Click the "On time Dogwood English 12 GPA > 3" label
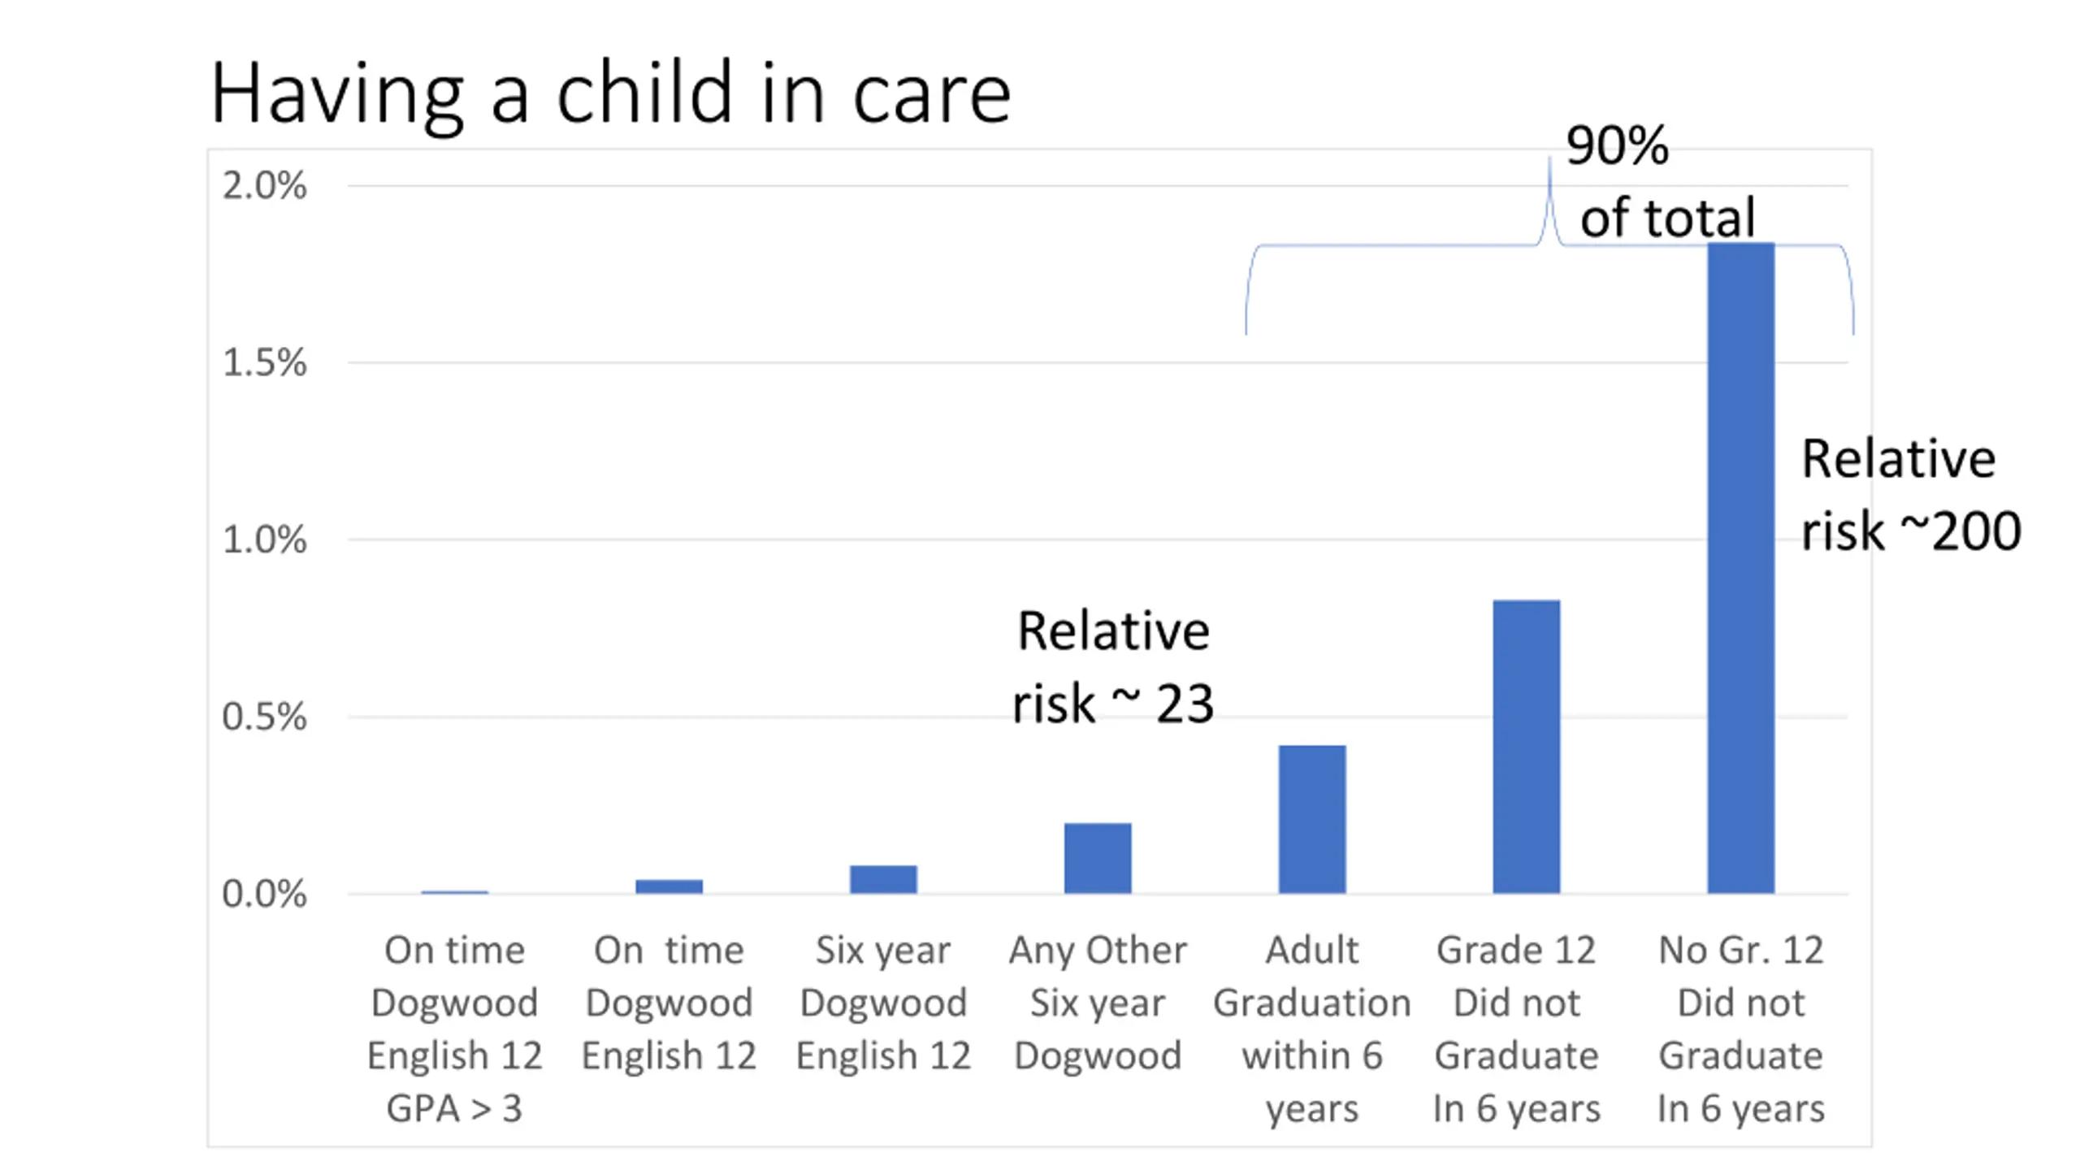 454,1029
